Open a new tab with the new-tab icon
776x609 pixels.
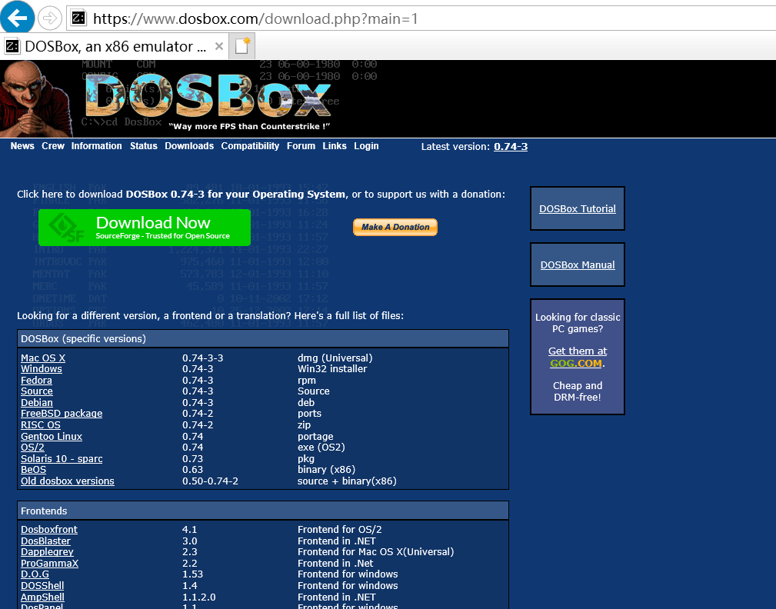pyautogui.click(x=242, y=46)
